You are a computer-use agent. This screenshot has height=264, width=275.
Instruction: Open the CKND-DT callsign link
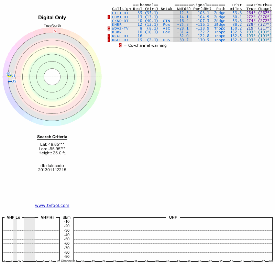click(x=120, y=21)
